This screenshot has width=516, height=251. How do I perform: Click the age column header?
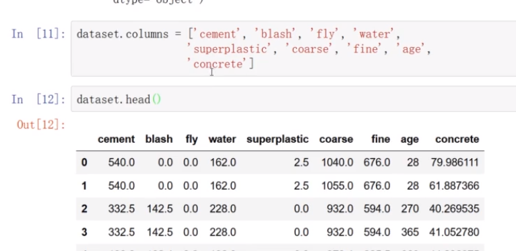410,139
